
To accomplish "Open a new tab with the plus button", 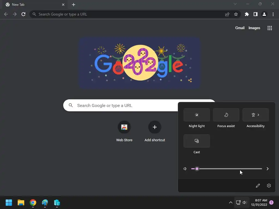I will click(x=74, y=5).
